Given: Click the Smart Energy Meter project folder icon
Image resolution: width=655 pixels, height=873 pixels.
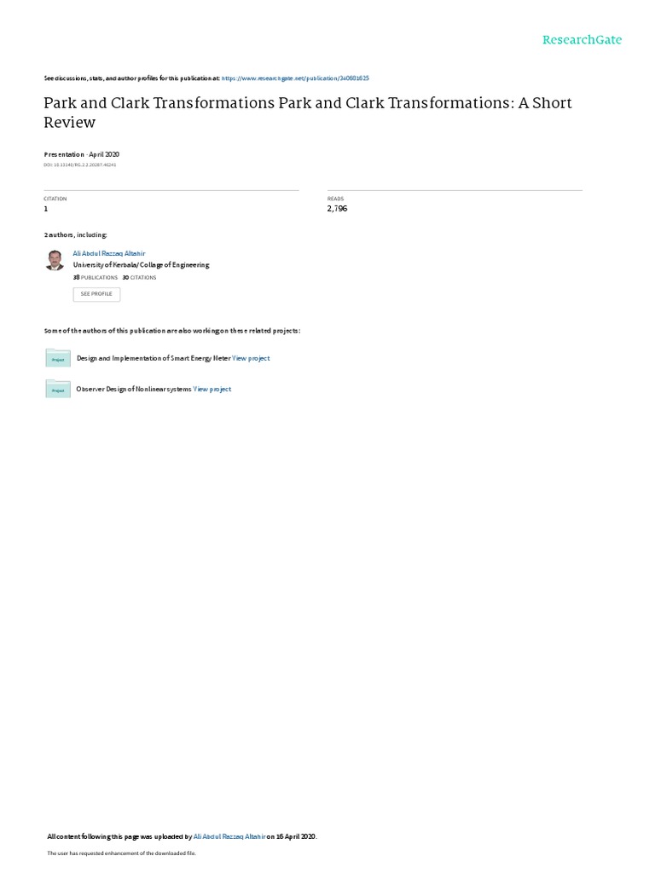Looking at the screenshot, I should (x=58, y=358).
